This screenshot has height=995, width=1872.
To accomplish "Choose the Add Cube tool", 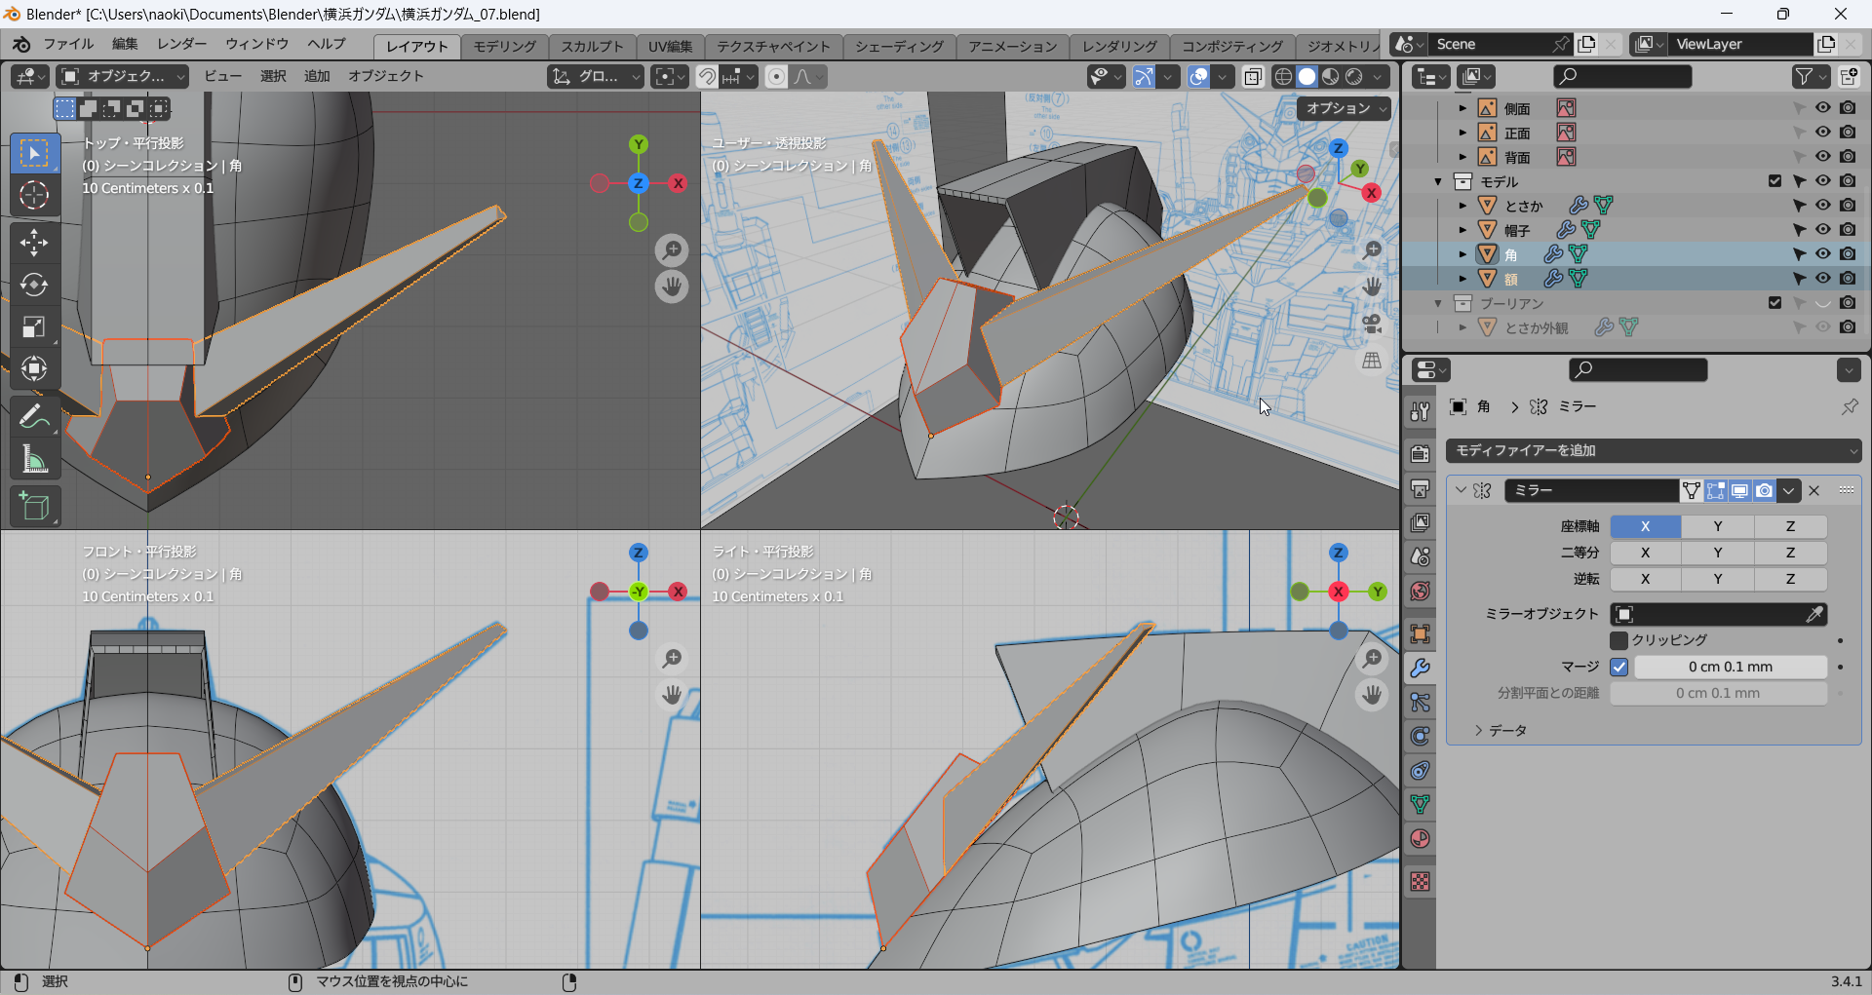I will (34, 507).
